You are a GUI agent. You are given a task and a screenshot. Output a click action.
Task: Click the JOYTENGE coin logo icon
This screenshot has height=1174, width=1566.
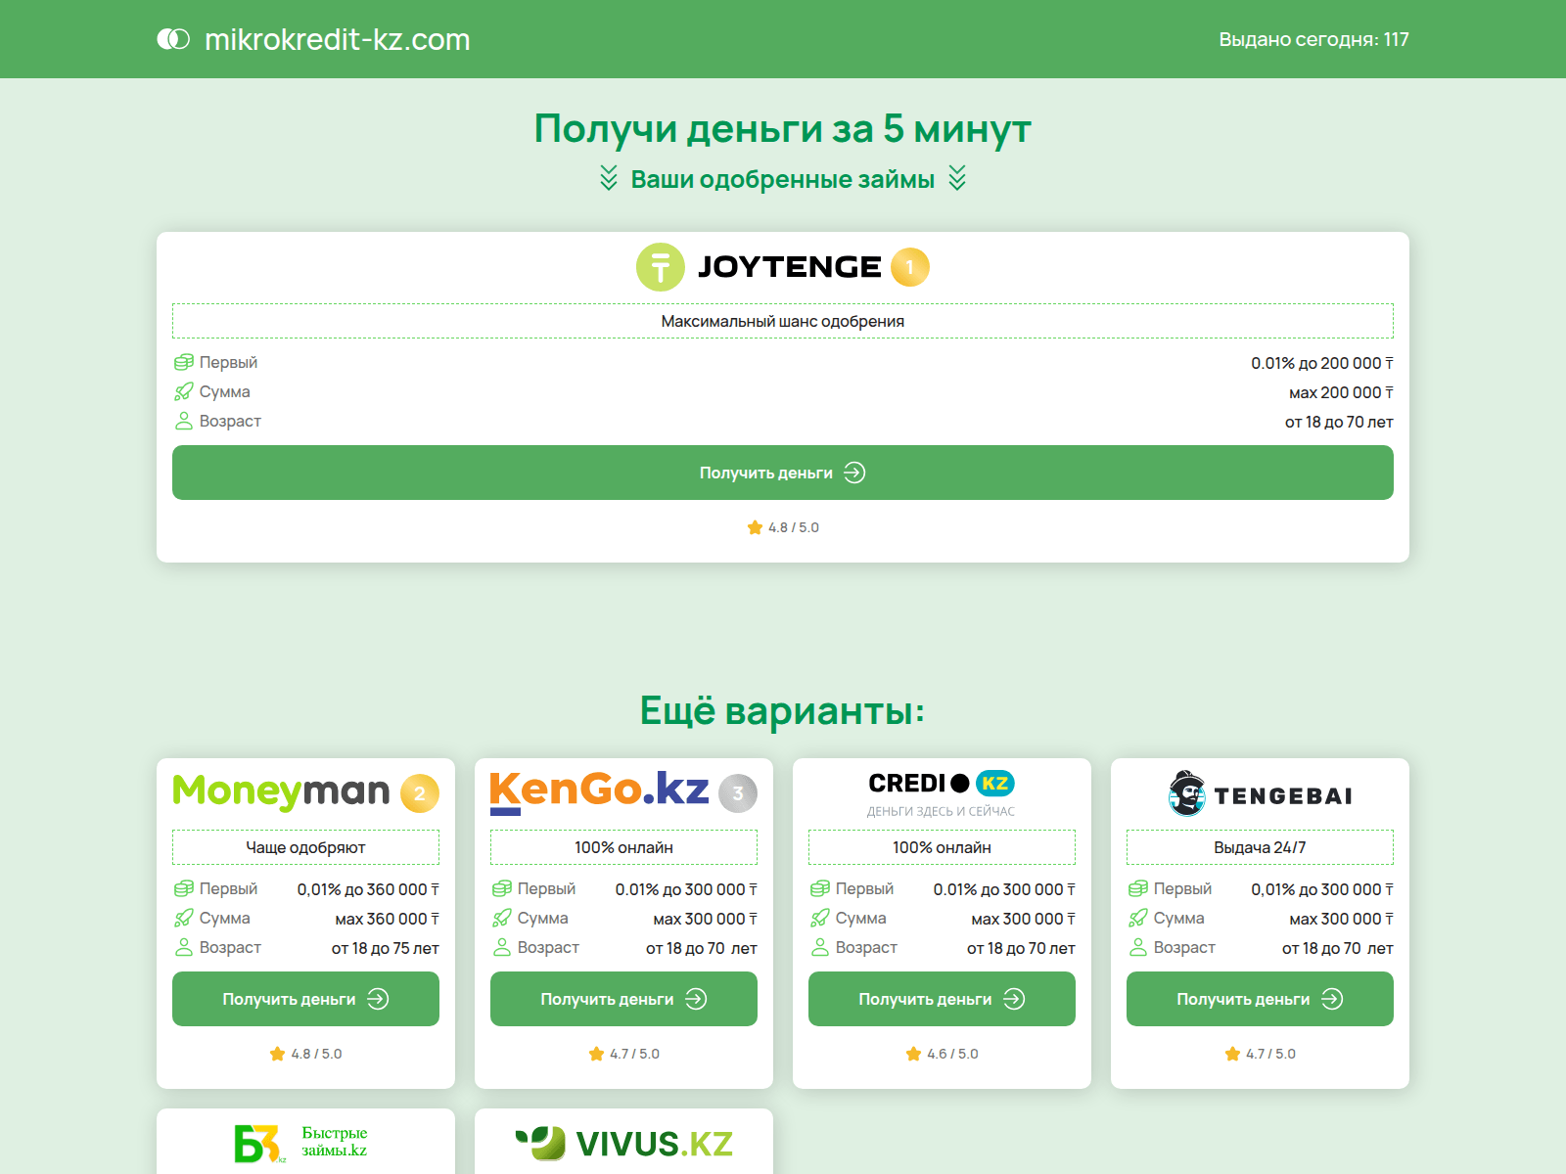point(661,265)
